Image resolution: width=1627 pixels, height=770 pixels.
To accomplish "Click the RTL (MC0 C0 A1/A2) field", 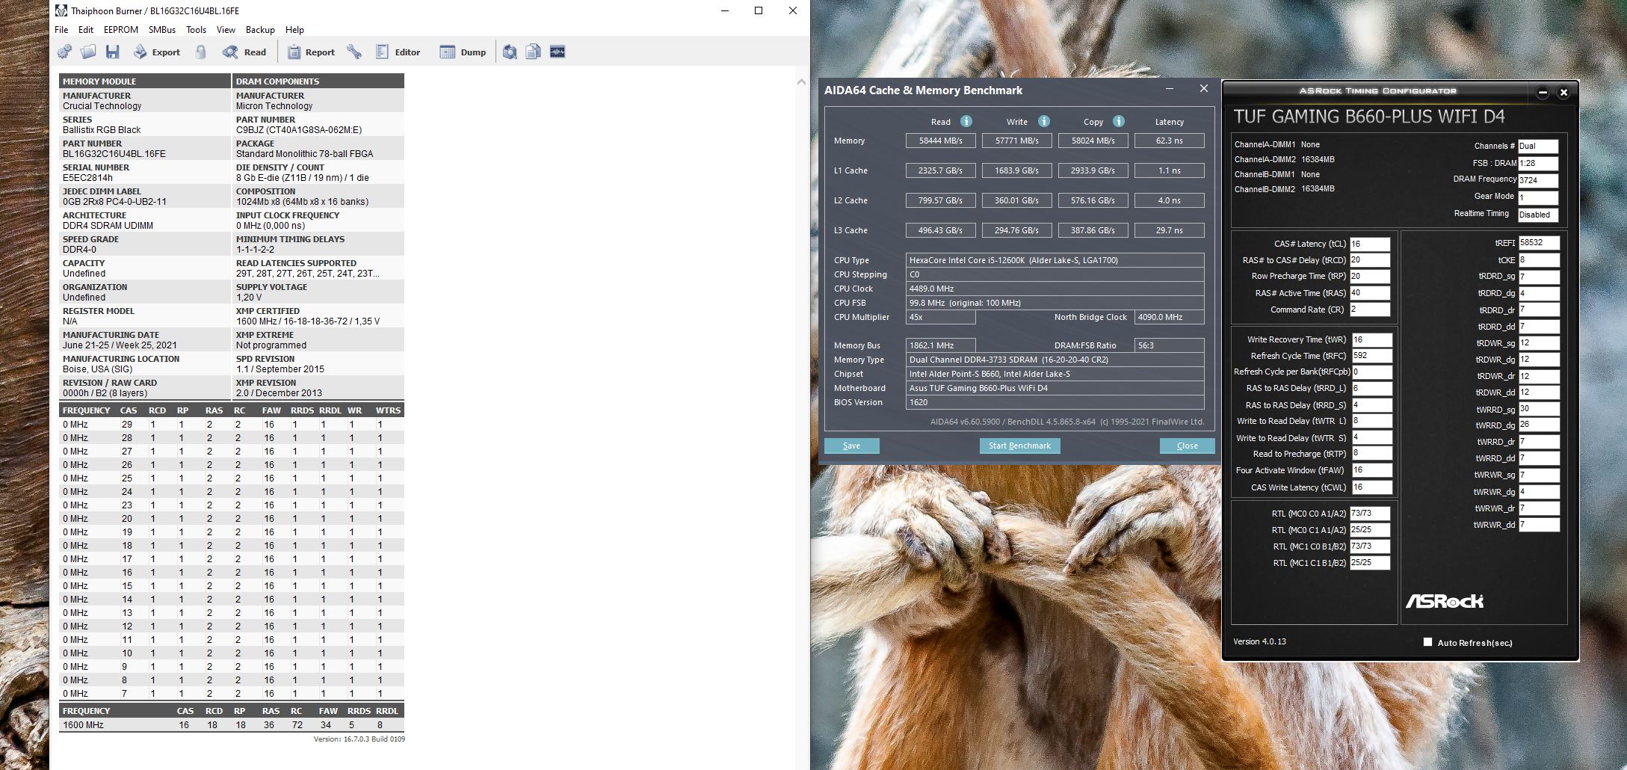I will [x=1370, y=514].
